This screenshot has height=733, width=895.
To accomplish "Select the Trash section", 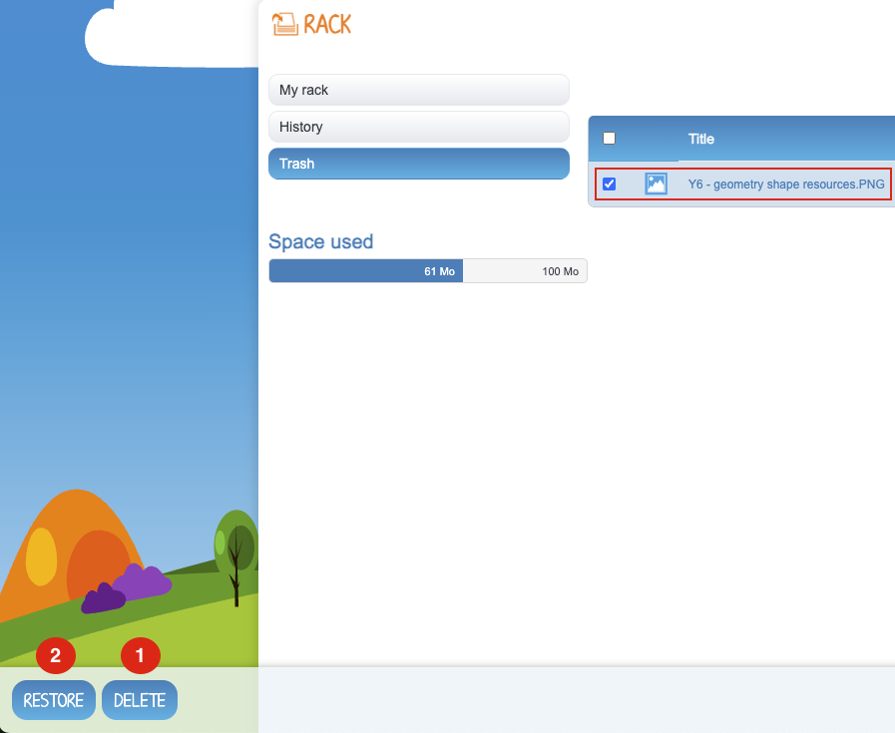I will tap(418, 164).
